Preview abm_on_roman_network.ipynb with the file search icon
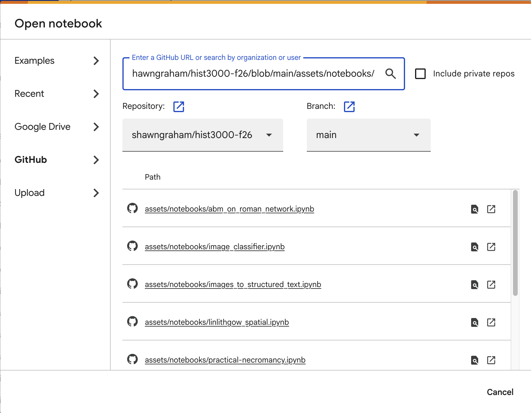 tap(475, 209)
